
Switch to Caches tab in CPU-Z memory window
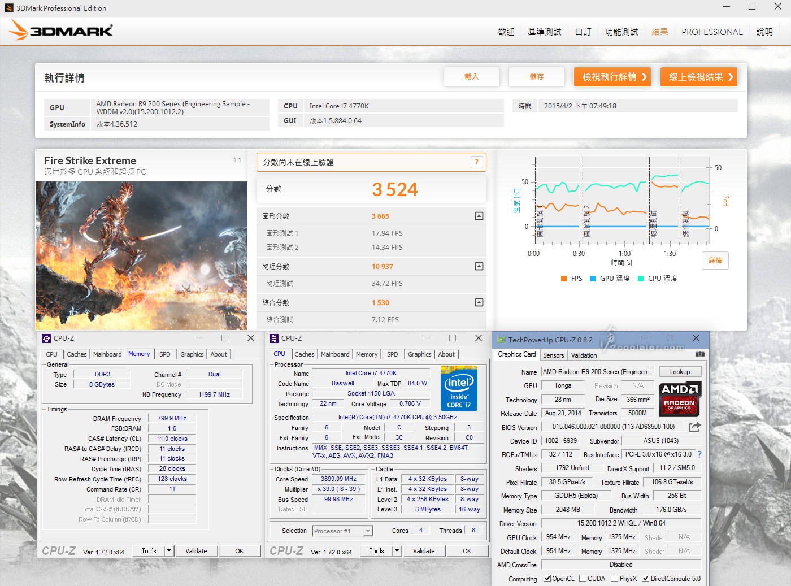(x=77, y=354)
